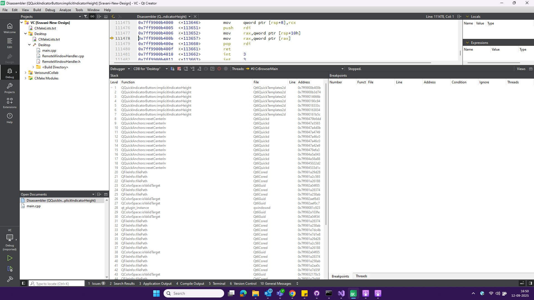The width and height of the screenshot is (534, 300).
Task: Click the green Run button
Action: coord(10,258)
